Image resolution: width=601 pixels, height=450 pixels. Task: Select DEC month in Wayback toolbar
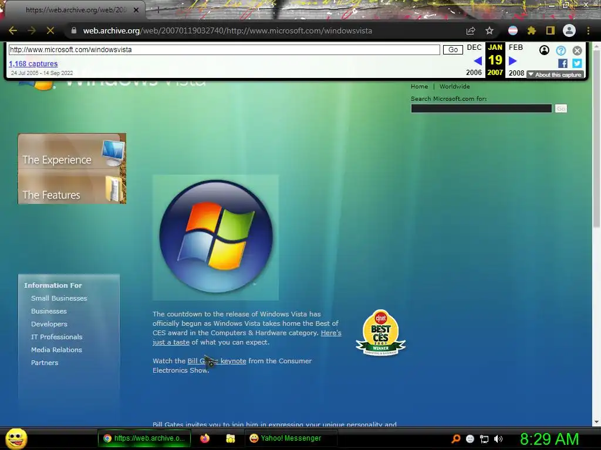coord(474,47)
